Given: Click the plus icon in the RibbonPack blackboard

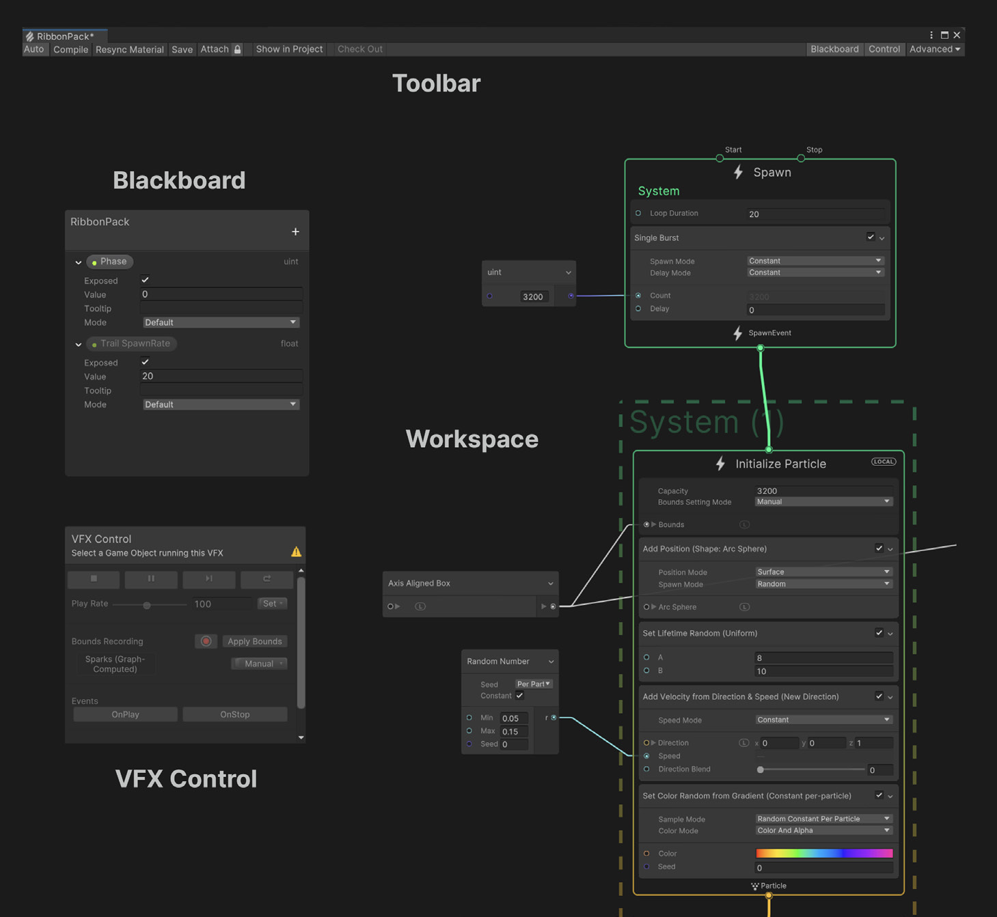Looking at the screenshot, I should tap(295, 232).
